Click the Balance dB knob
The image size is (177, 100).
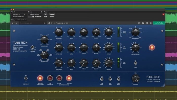pyautogui.click(x=136, y=32)
